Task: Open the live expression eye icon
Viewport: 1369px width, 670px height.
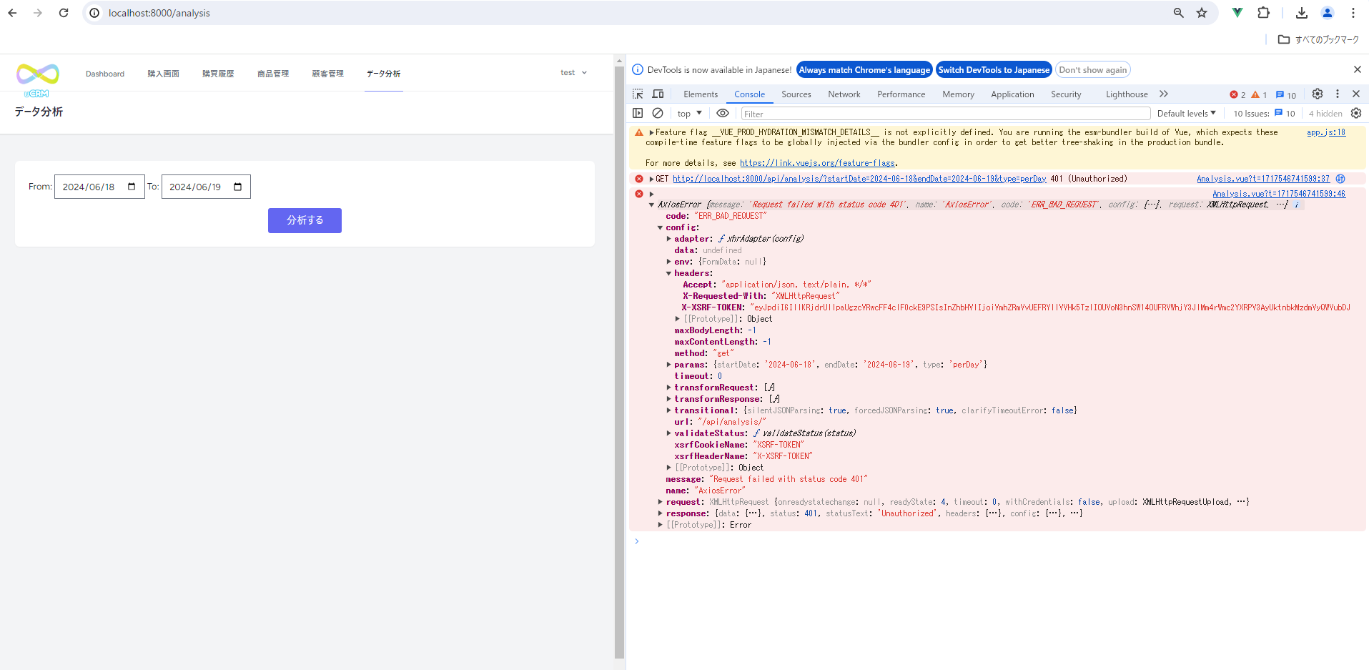Action: pyautogui.click(x=723, y=113)
